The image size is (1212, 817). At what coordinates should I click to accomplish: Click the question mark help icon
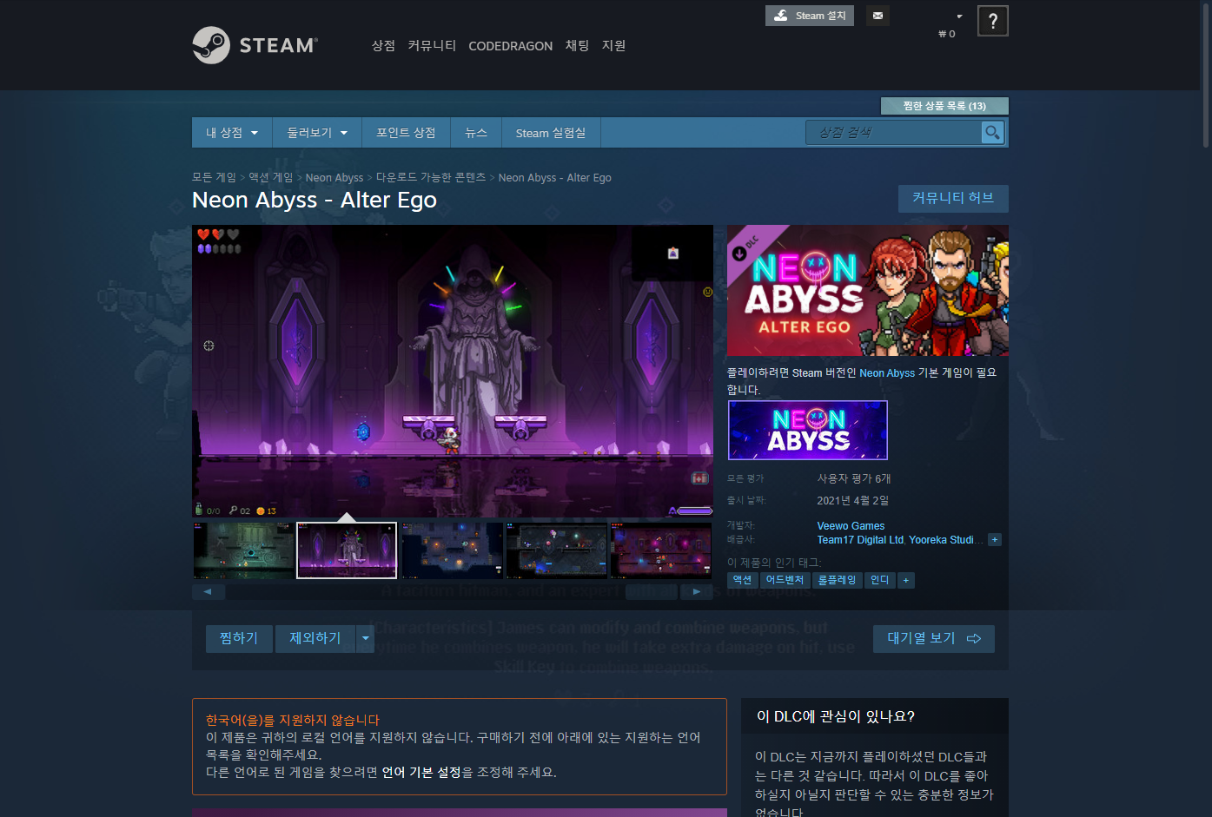point(993,21)
